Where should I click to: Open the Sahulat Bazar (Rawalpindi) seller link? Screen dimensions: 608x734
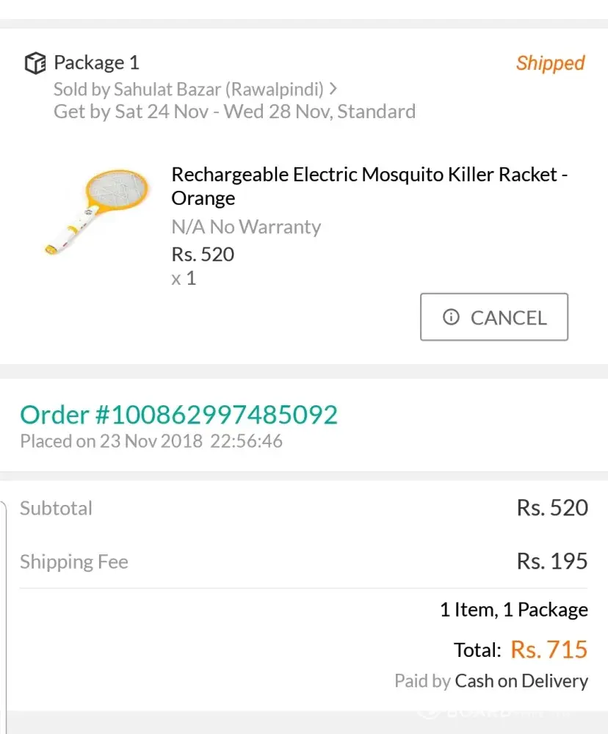188,90
